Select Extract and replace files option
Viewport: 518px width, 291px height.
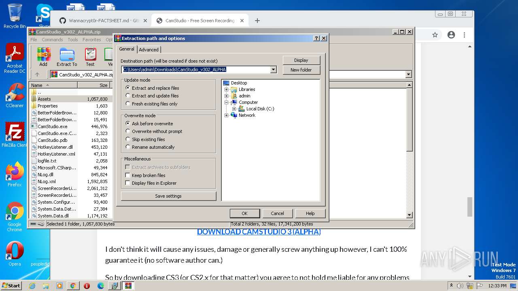[x=152, y=88]
